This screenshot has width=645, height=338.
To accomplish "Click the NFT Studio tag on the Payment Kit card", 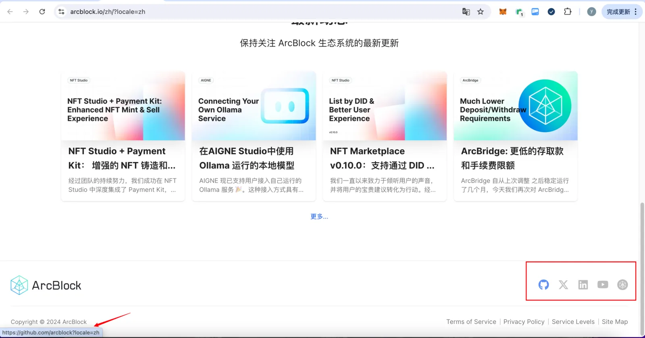I will 79,80.
